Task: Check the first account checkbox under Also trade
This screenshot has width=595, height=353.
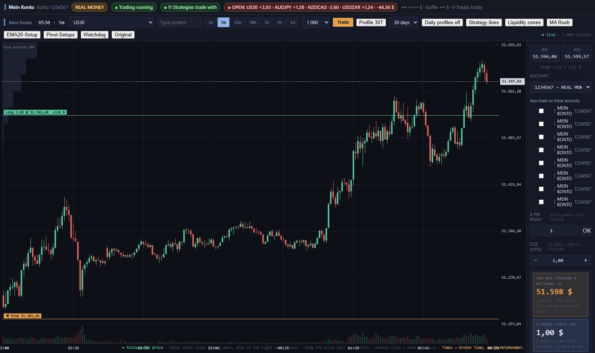Action: tap(541, 111)
